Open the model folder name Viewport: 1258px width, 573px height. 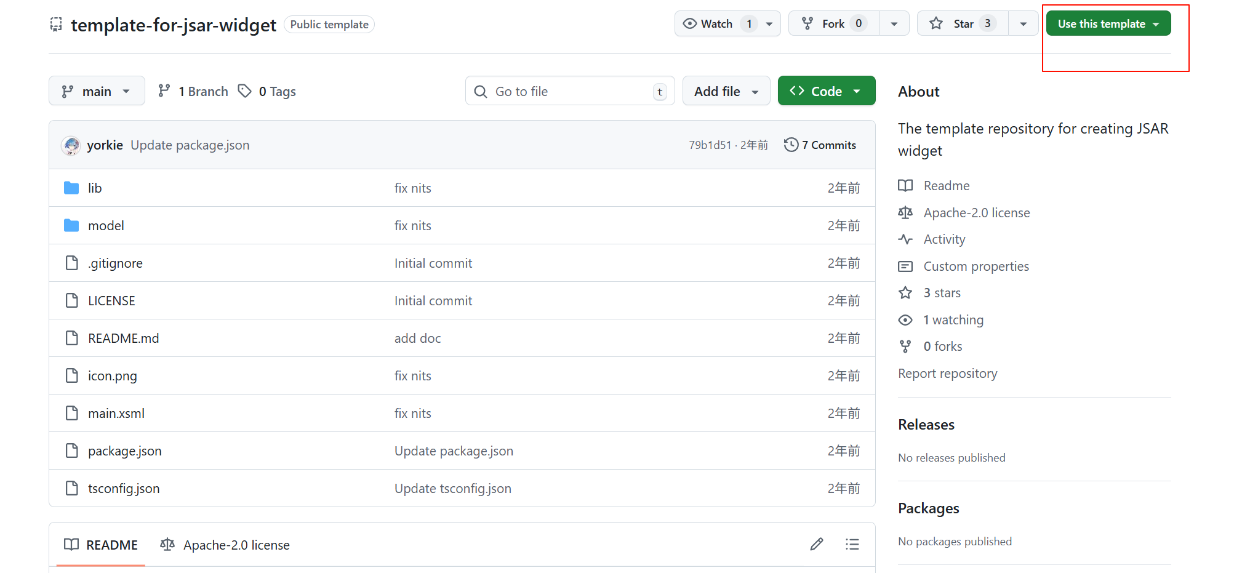(106, 225)
